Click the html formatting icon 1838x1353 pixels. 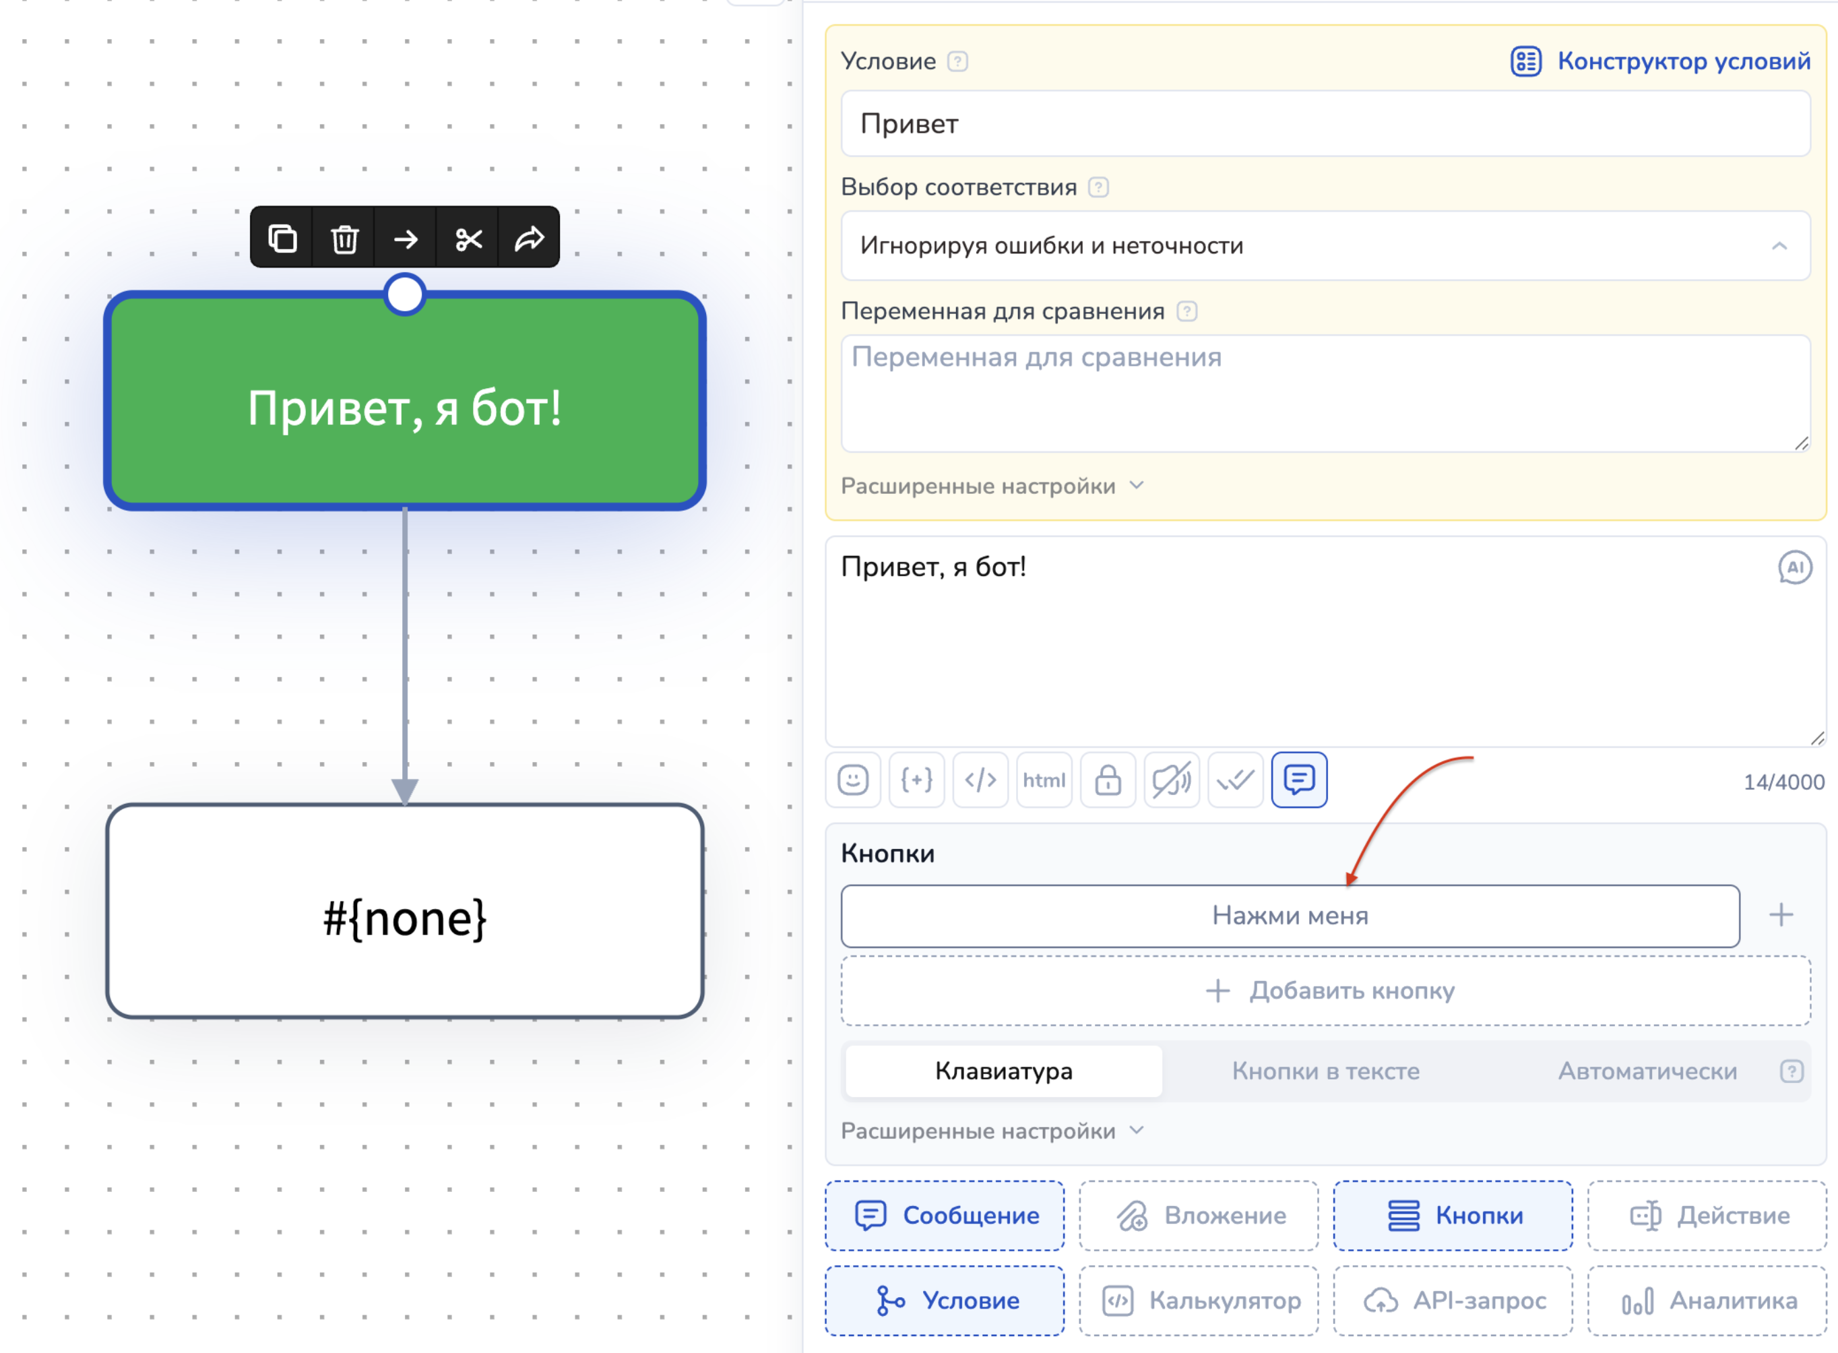click(x=1044, y=780)
